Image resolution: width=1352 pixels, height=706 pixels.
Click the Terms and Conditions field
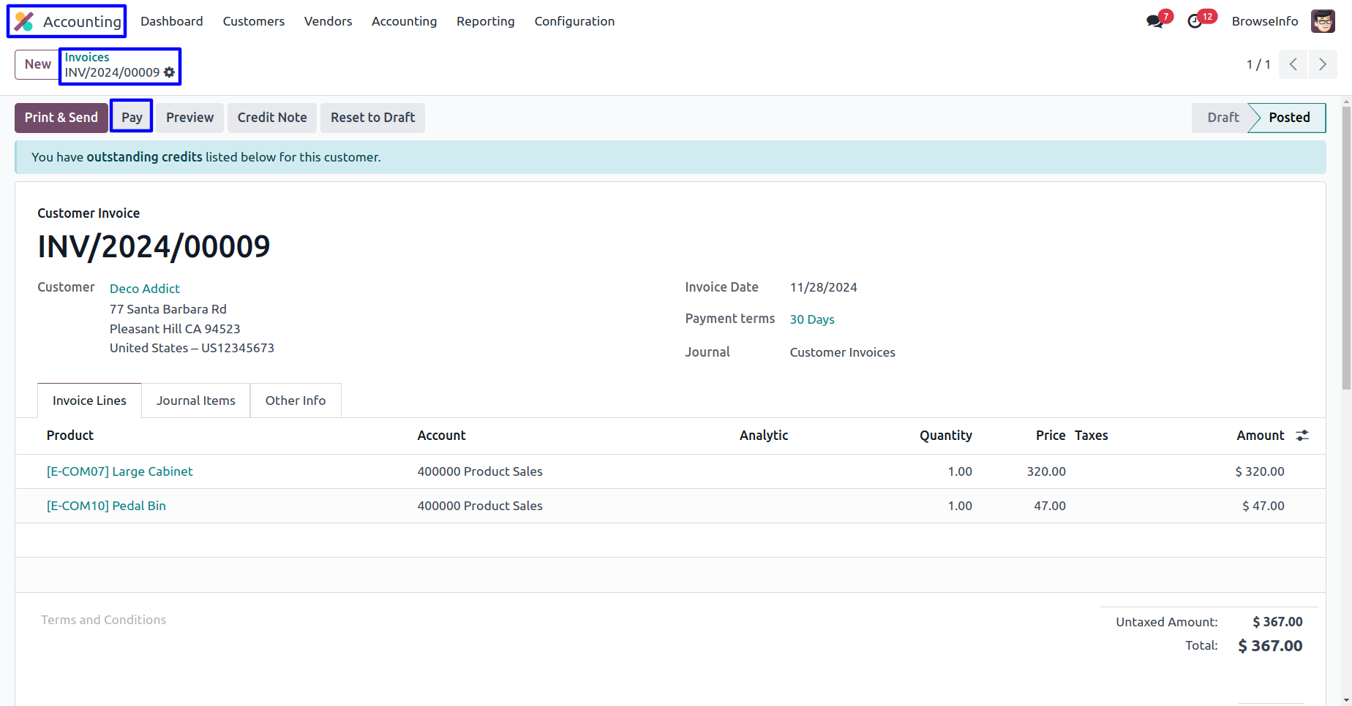[104, 620]
